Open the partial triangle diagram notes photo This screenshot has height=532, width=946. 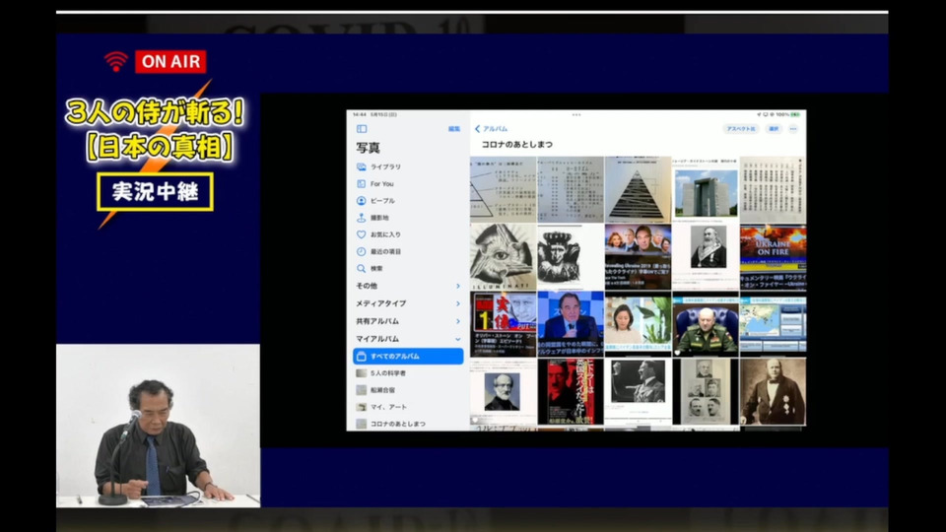[x=503, y=189]
